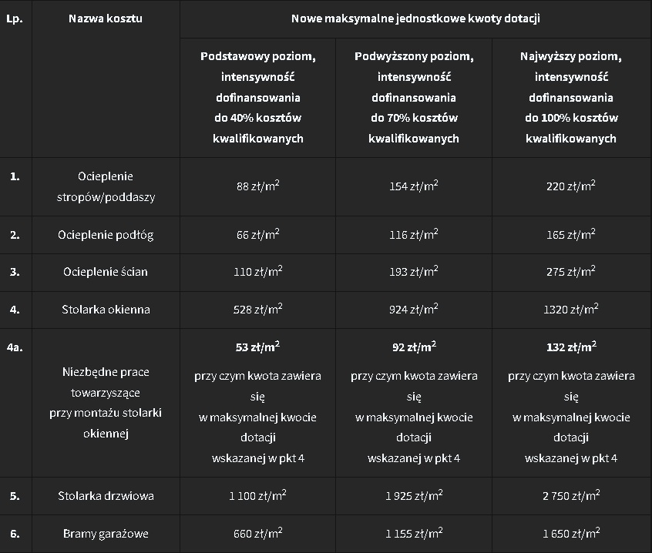This screenshot has width=652, height=553.
Task: Select 'Stolarka okienna' row label
Action: click(x=106, y=310)
